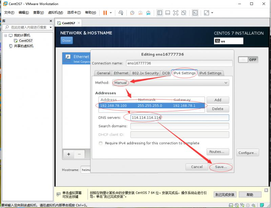Image resolution: width=271 pixels, height=208 pixels.
Task: Click the Search domains input field
Action: (x=180, y=126)
